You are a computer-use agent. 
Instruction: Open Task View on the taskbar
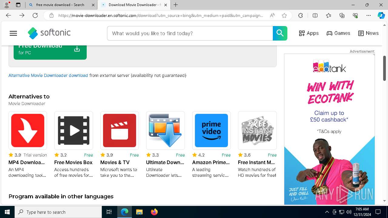tap(109, 212)
